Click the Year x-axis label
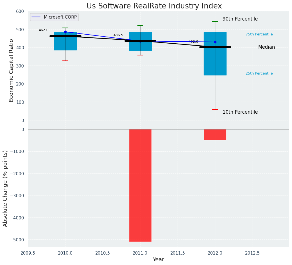The width and height of the screenshot is (292, 265). tap(158, 260)
